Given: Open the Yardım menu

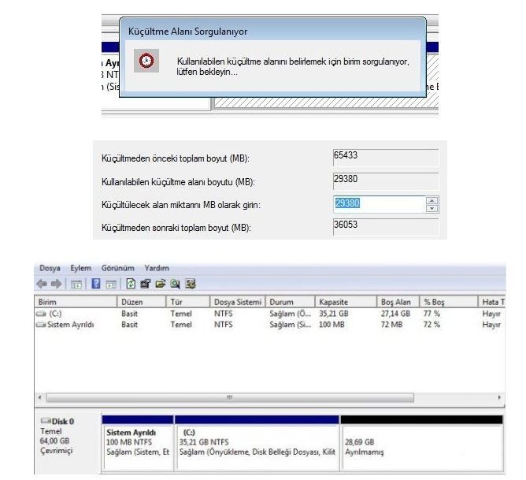Looking at the screenshot, I should click(157, 269).
